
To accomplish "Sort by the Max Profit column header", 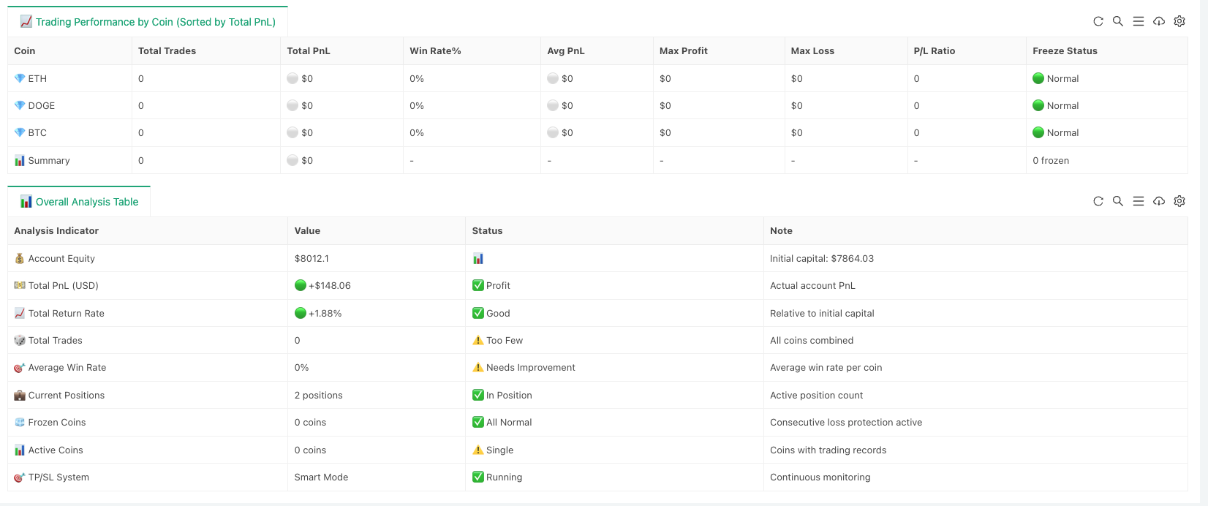I will tap(684, 50).
